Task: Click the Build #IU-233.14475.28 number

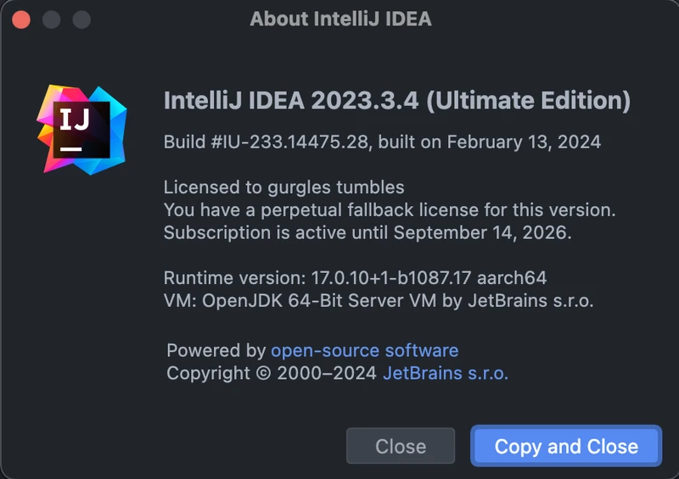Action: (x=267, y=142)
